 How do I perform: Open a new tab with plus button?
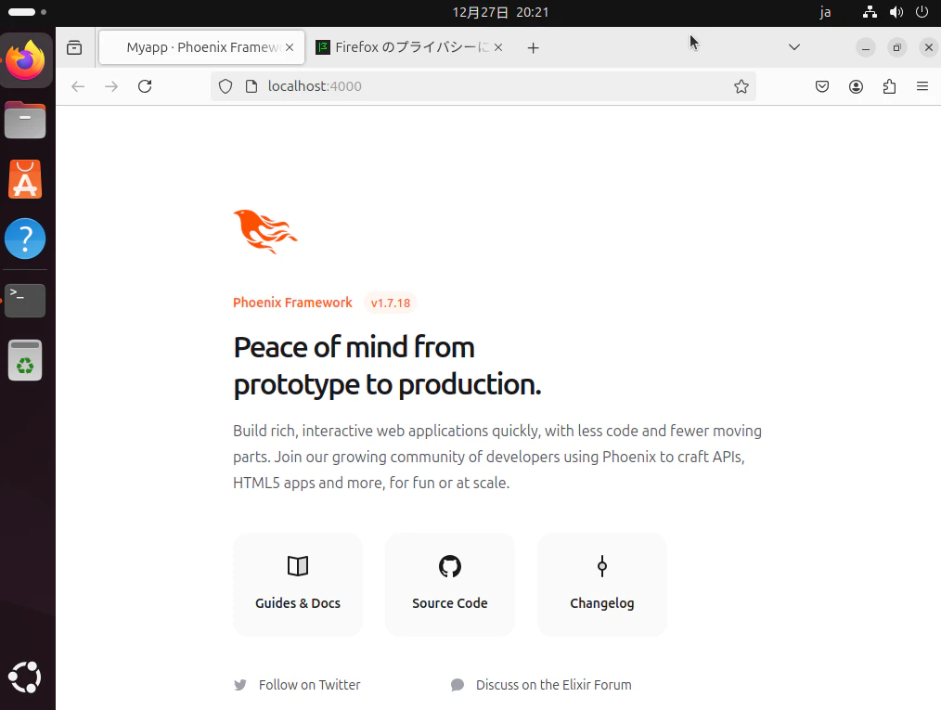(x=533, y=47)
